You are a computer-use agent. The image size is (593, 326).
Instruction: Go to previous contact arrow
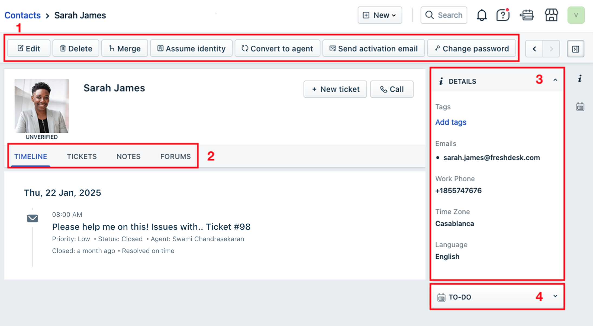tap(534, 49)
